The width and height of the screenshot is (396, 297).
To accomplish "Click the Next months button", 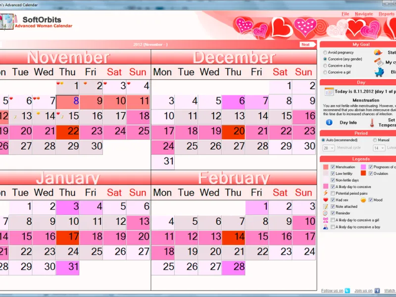I will [x=307, y=45].
